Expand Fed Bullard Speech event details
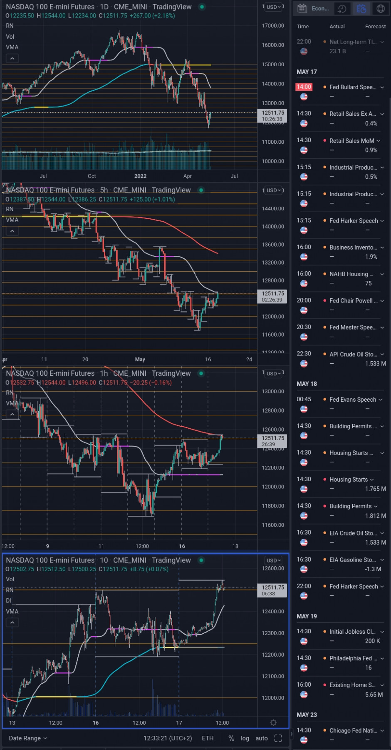This screenshot has width=391, height=750. pyautogui.click(x=382, y=87)
